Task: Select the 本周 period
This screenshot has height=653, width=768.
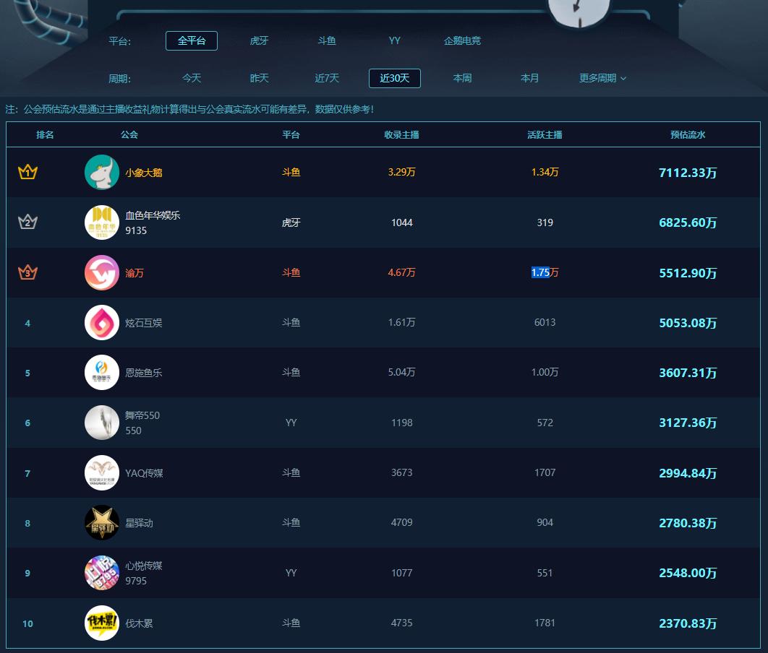Action: pyautogui.click(x=462, y=78)
